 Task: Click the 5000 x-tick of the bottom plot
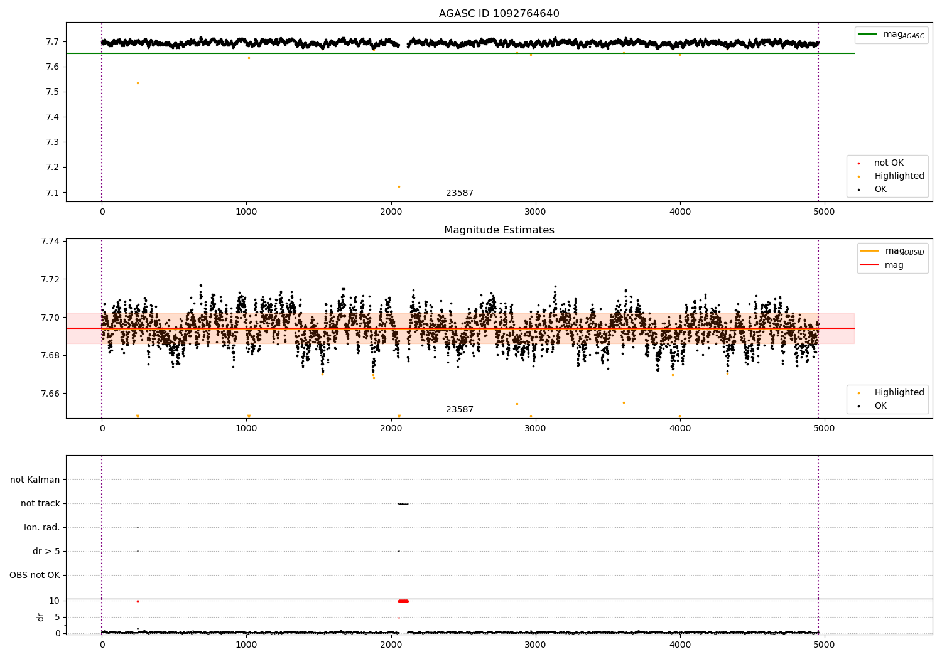[825, 645]
